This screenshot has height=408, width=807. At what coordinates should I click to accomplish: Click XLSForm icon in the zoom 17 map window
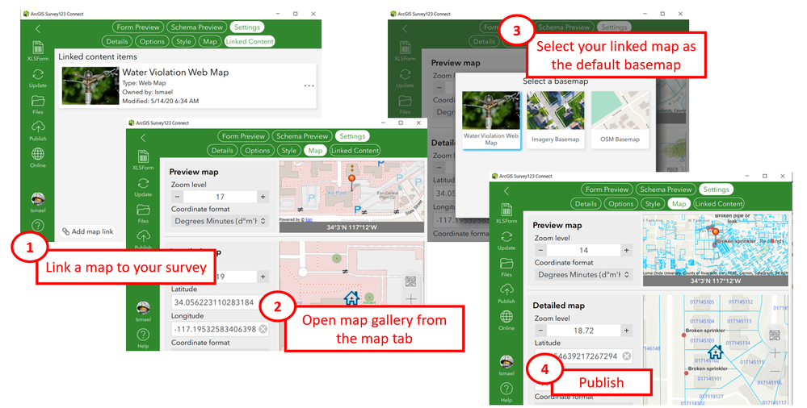143,156
